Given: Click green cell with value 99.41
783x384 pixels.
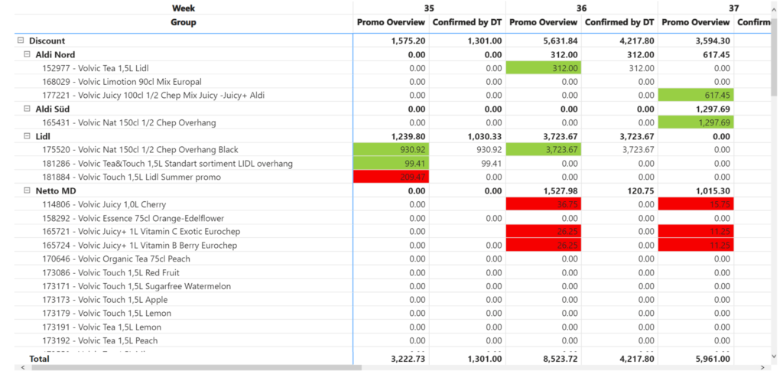Looking at the screenshot, I should tap(391, 163).
